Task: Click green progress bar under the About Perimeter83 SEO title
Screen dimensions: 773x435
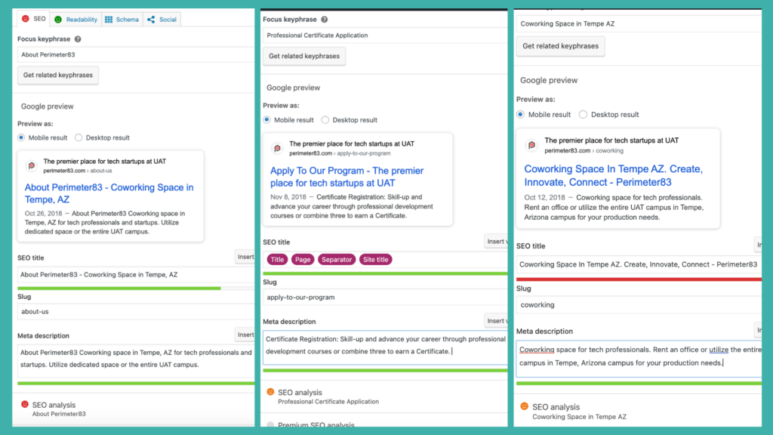Action: pos(119,288)
